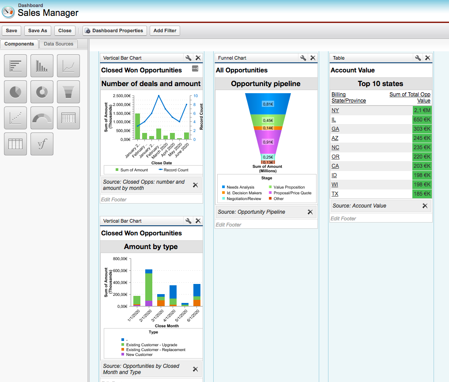Viewport: 449px width, 382px height.
Task: Click the 0,91€ funnel segment
Action: point(268,142)
